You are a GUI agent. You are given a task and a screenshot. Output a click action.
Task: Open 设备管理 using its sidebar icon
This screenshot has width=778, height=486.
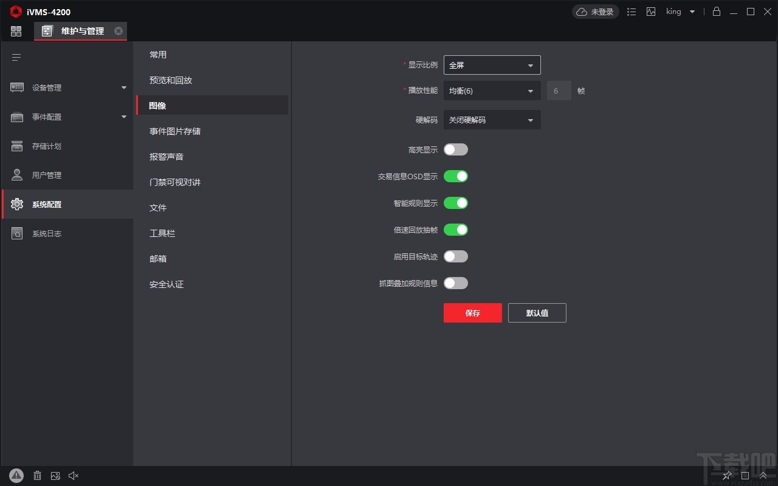coord(16,87)
